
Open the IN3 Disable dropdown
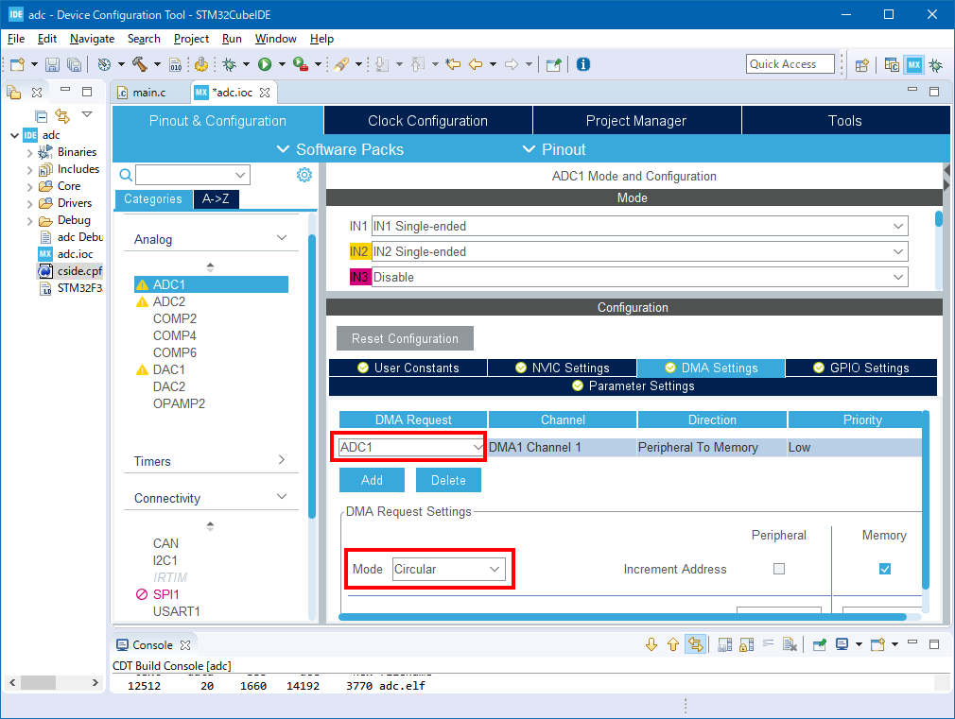[639, 277]
